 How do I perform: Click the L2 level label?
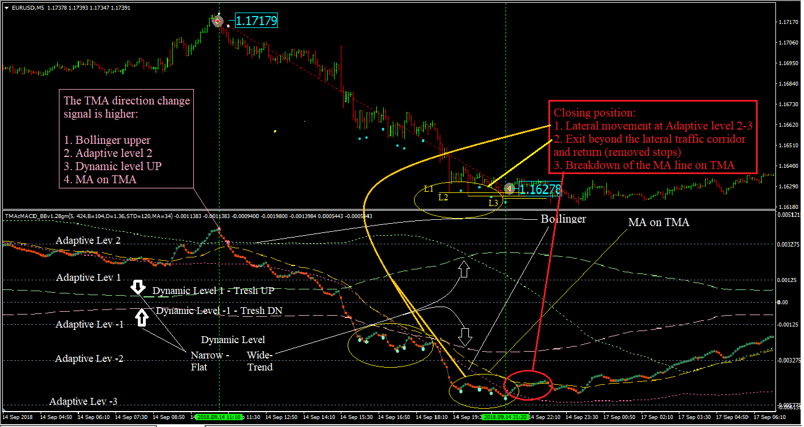[443, 198]
